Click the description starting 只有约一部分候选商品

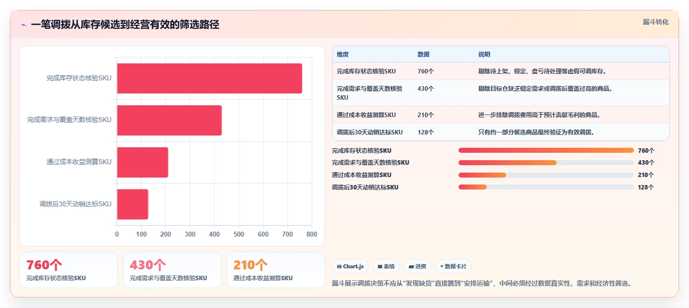pos(536,132)
